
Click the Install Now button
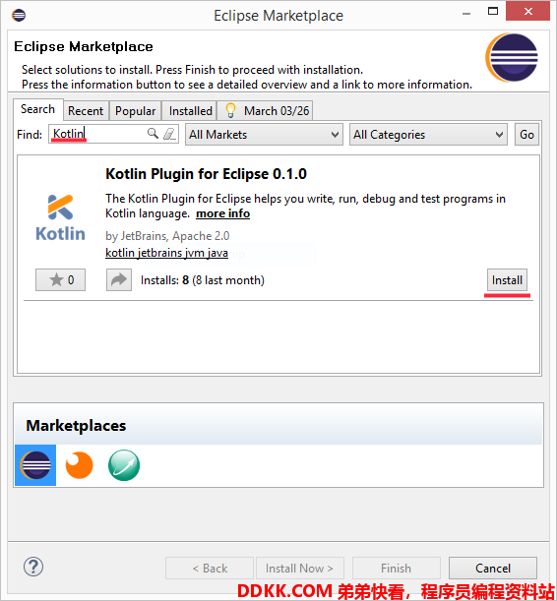coord(300,568)
